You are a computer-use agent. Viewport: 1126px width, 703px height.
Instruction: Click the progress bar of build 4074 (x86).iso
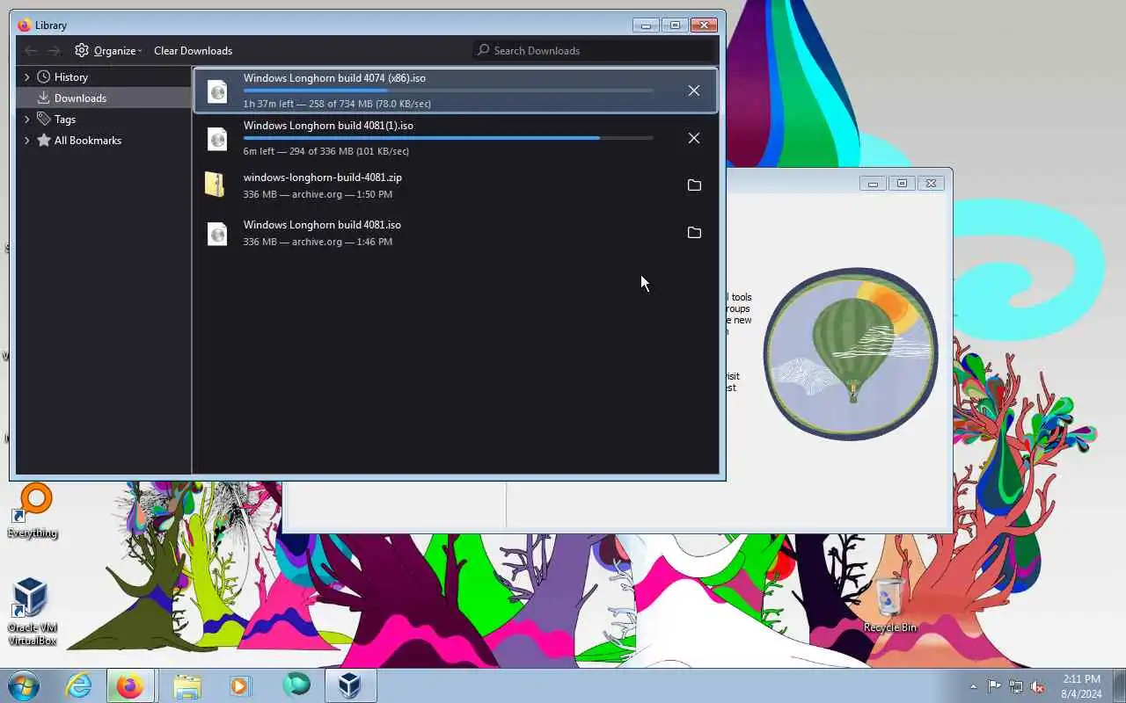point(448,91)
